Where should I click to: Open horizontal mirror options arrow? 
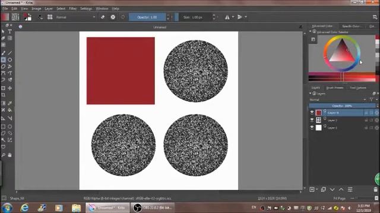[x=233, y=17]
